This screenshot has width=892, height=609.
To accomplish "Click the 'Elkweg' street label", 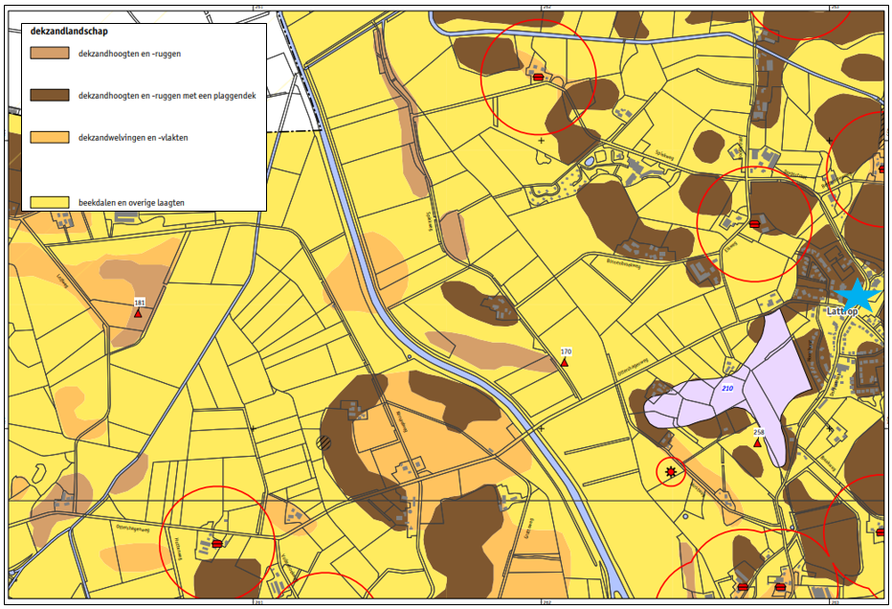I will tap(731, 247).
